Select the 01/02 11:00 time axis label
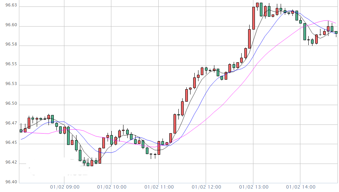The height and width of the screenshot is (192, 339). [x=159, y=187]
